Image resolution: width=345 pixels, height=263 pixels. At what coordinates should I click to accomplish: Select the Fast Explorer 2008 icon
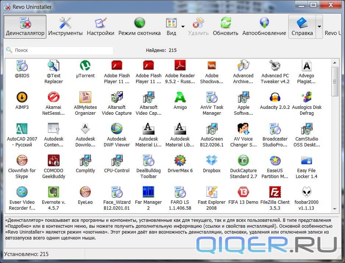211,192
